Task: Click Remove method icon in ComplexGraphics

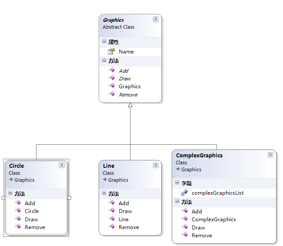Action: point(184,235)
